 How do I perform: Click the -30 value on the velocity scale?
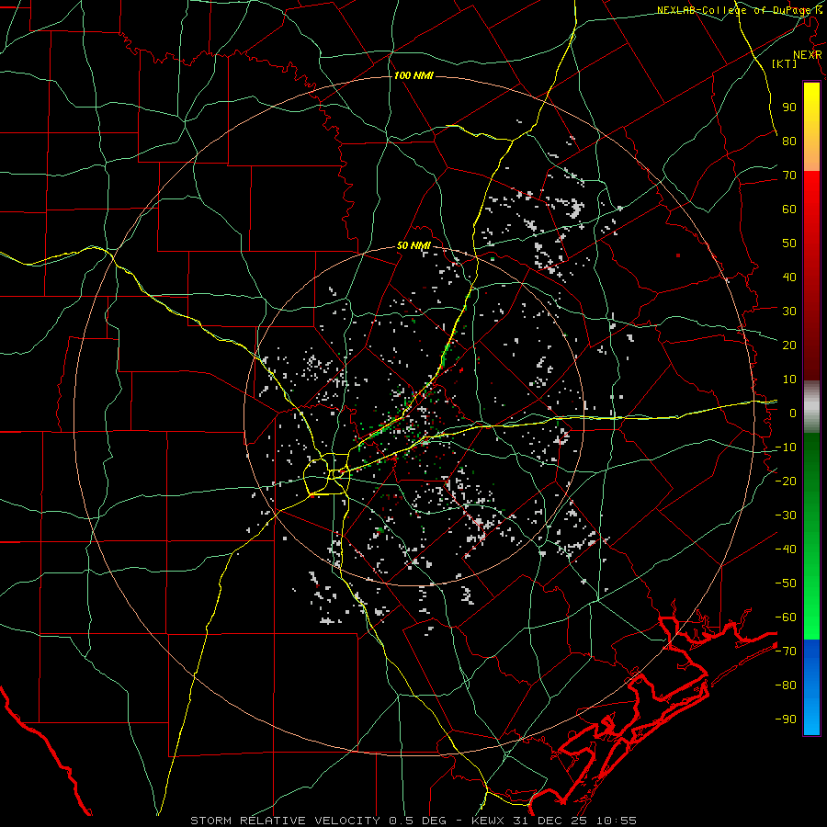tap(786, 515)
